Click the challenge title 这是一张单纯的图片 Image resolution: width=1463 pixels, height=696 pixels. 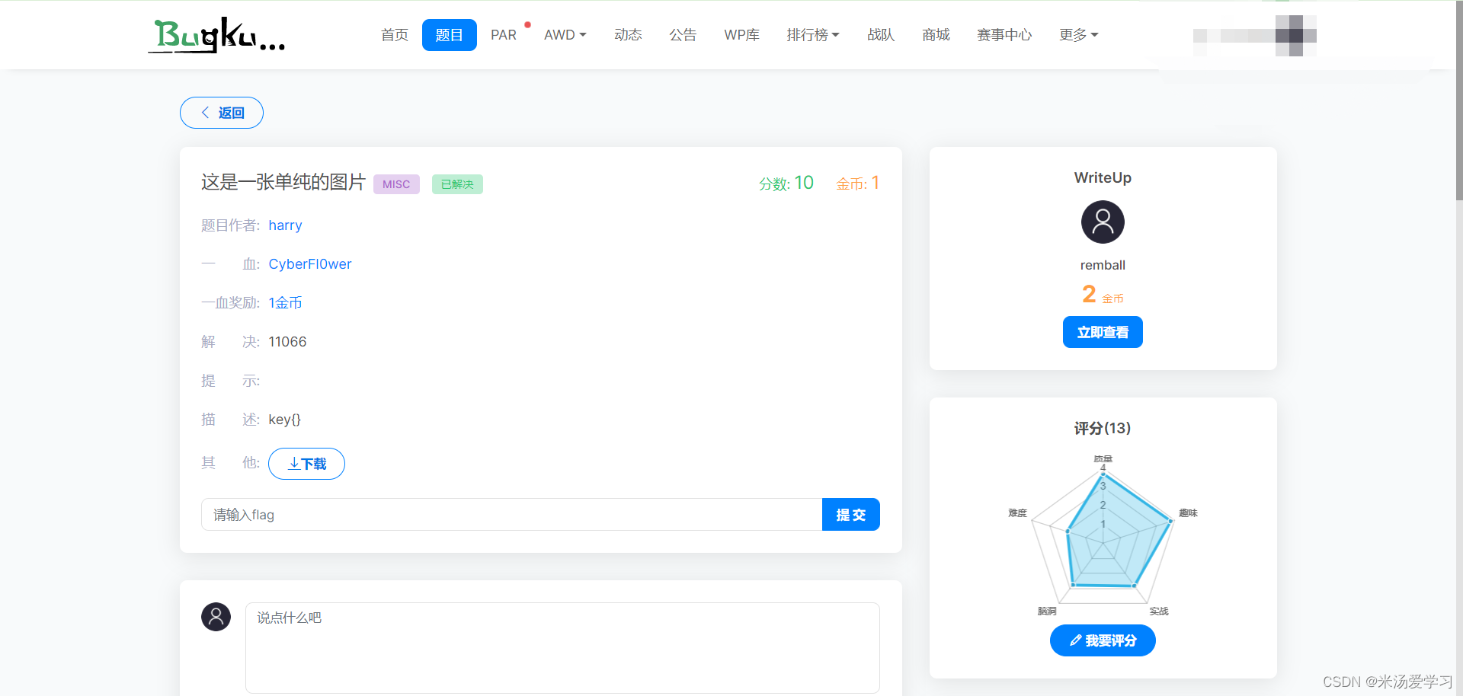pos(283,182)
